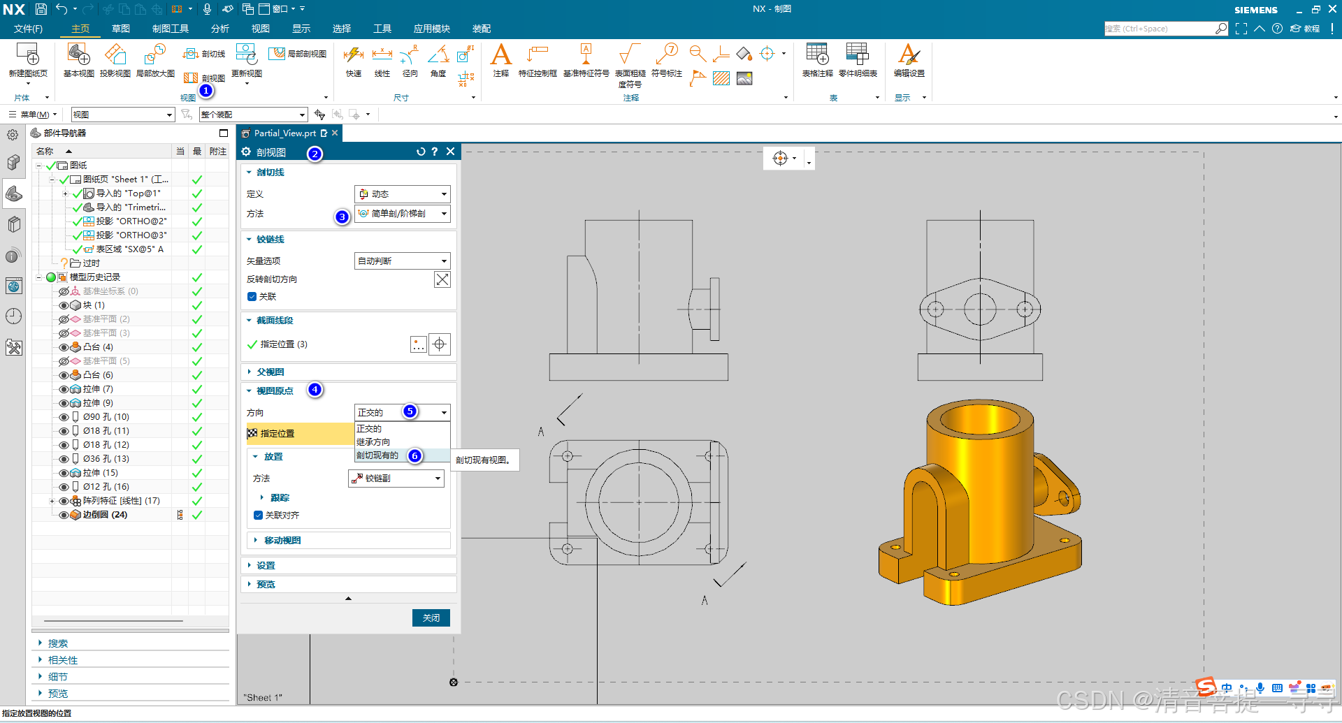Toggle visibility of 凸台 (4)
This screenshot has width=1342, height=723.
click(64, 347)
